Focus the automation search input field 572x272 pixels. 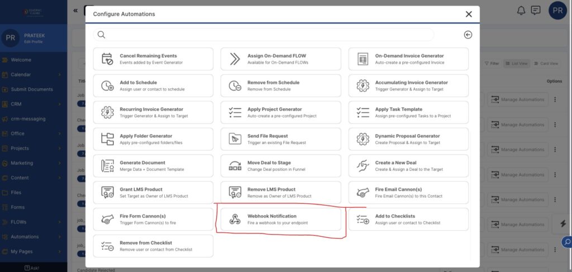(x=264, y=35)
